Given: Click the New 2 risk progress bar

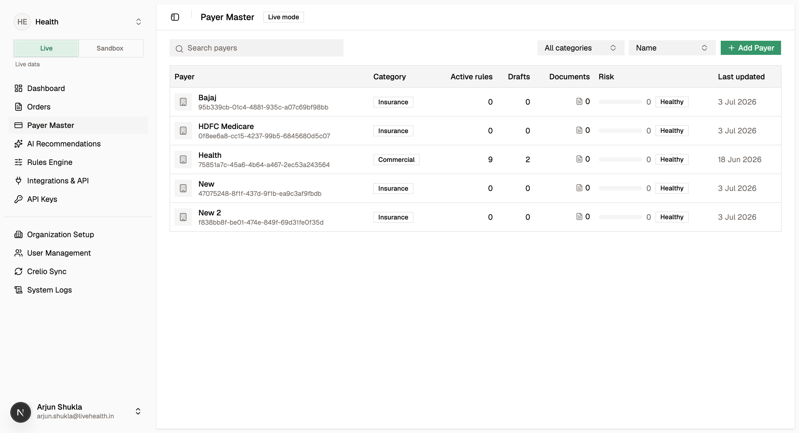Looking at the screenshot, I should tap(620, 217).
